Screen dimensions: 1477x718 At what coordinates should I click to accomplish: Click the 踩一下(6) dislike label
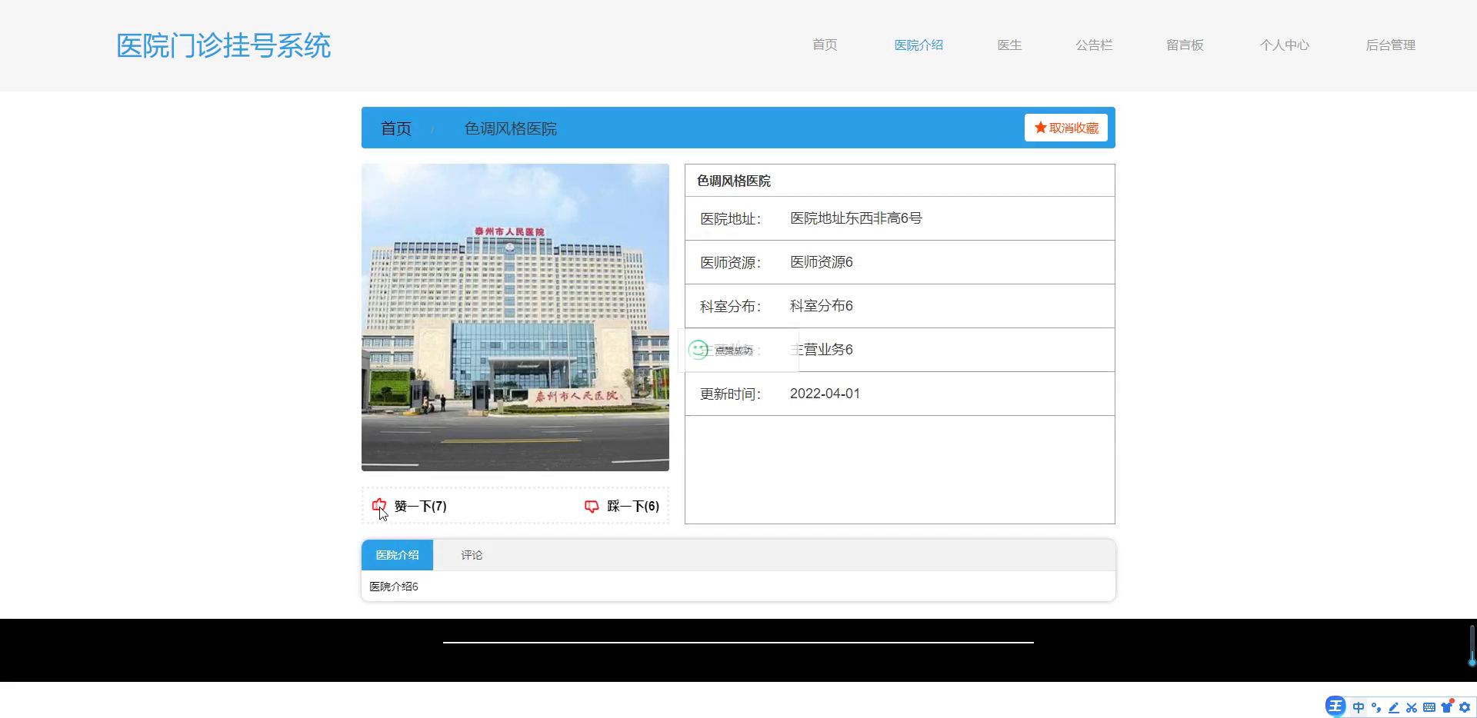point(633,506)
